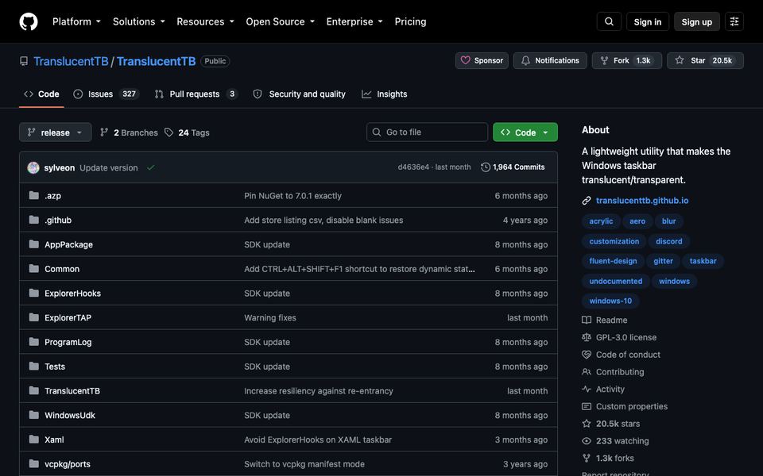Fork the TranslucentTB repository
Image resolution: width=763 pixels, height=476 pixels.
[x=627, y=61]
